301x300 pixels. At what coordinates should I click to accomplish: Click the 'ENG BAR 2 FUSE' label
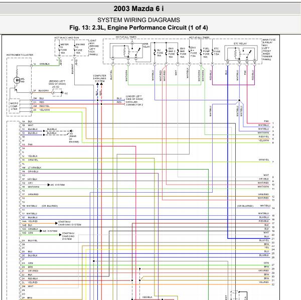(x=172, y=53)
